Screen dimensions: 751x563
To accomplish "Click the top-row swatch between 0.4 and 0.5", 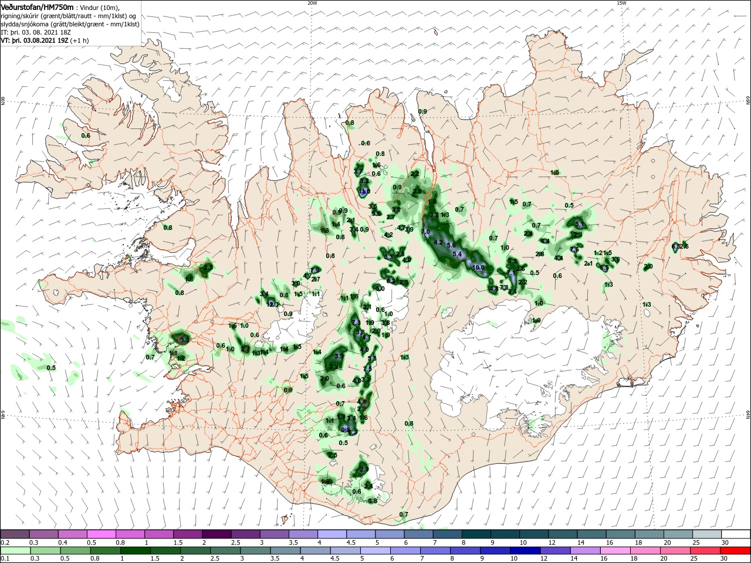I will point(72,534).
